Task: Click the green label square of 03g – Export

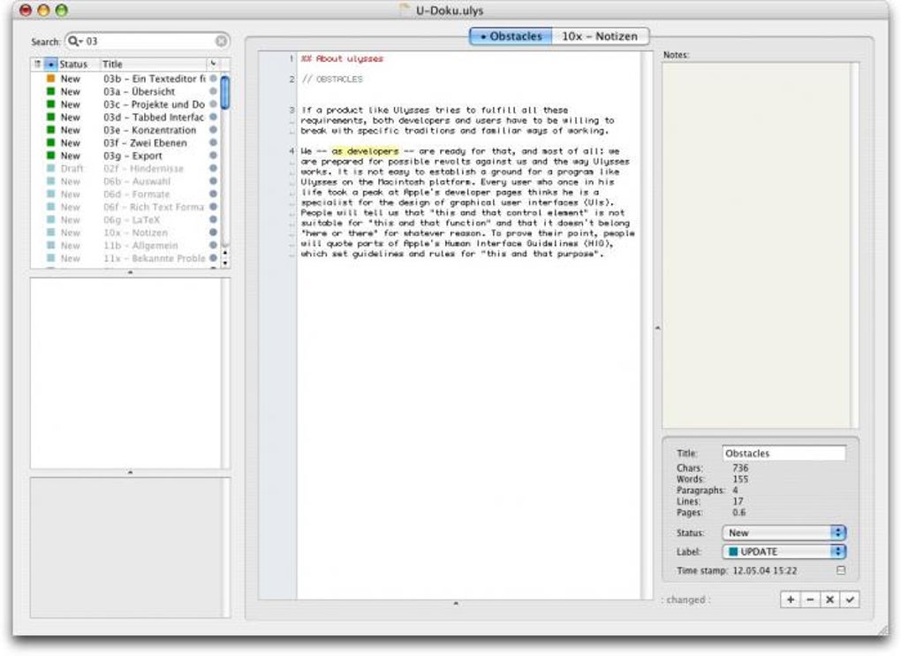Action: click(x=50, y=156)
